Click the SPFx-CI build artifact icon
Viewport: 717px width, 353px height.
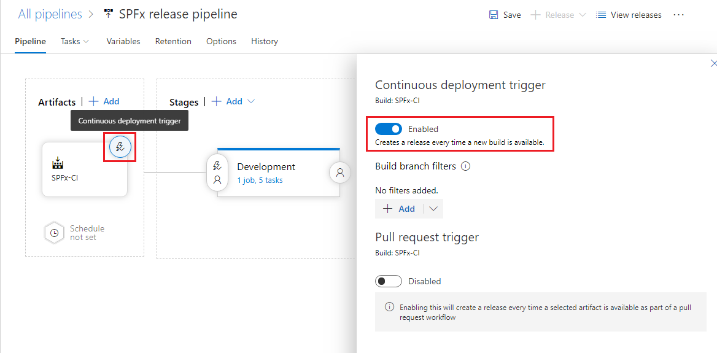[58, 164]
